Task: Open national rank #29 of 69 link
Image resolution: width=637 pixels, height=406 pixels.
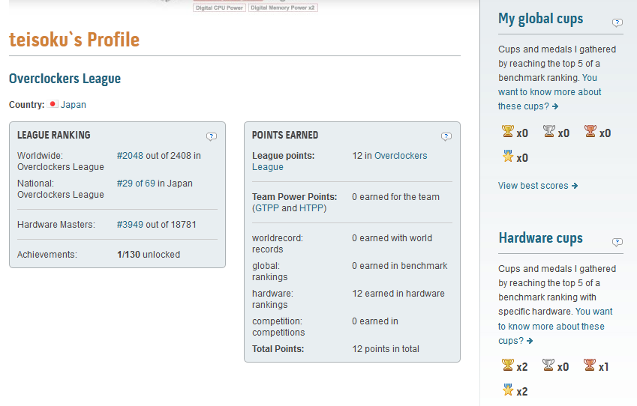Action: point(136,183)
